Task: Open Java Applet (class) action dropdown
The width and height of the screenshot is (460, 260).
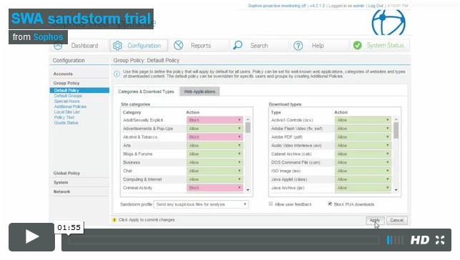Action: 363,179
